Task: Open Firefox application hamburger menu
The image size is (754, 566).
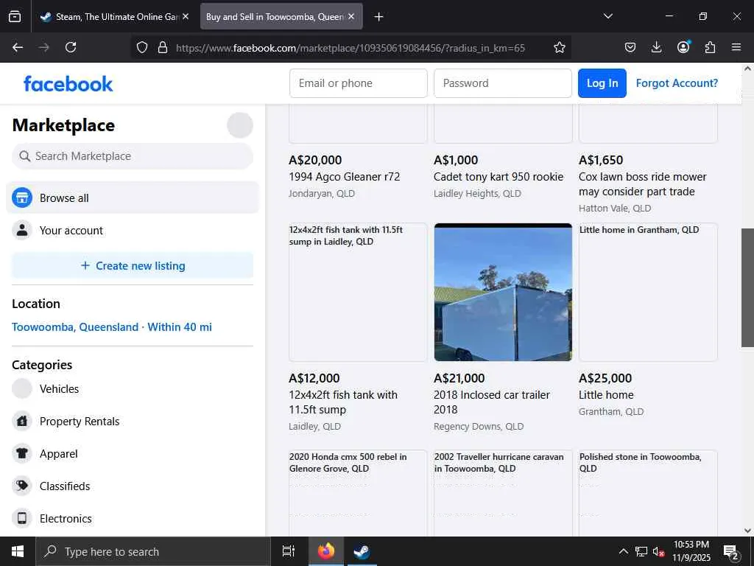Action: tap(736, 47)
